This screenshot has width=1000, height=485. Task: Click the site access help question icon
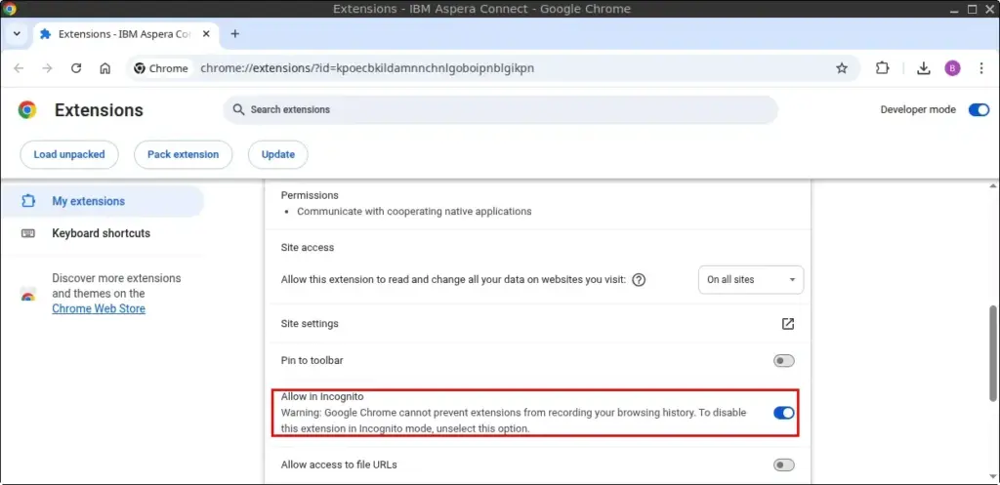pos(639,280)
